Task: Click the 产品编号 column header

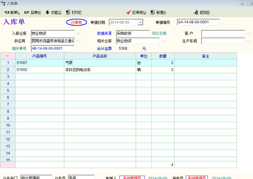Action: 39,56
